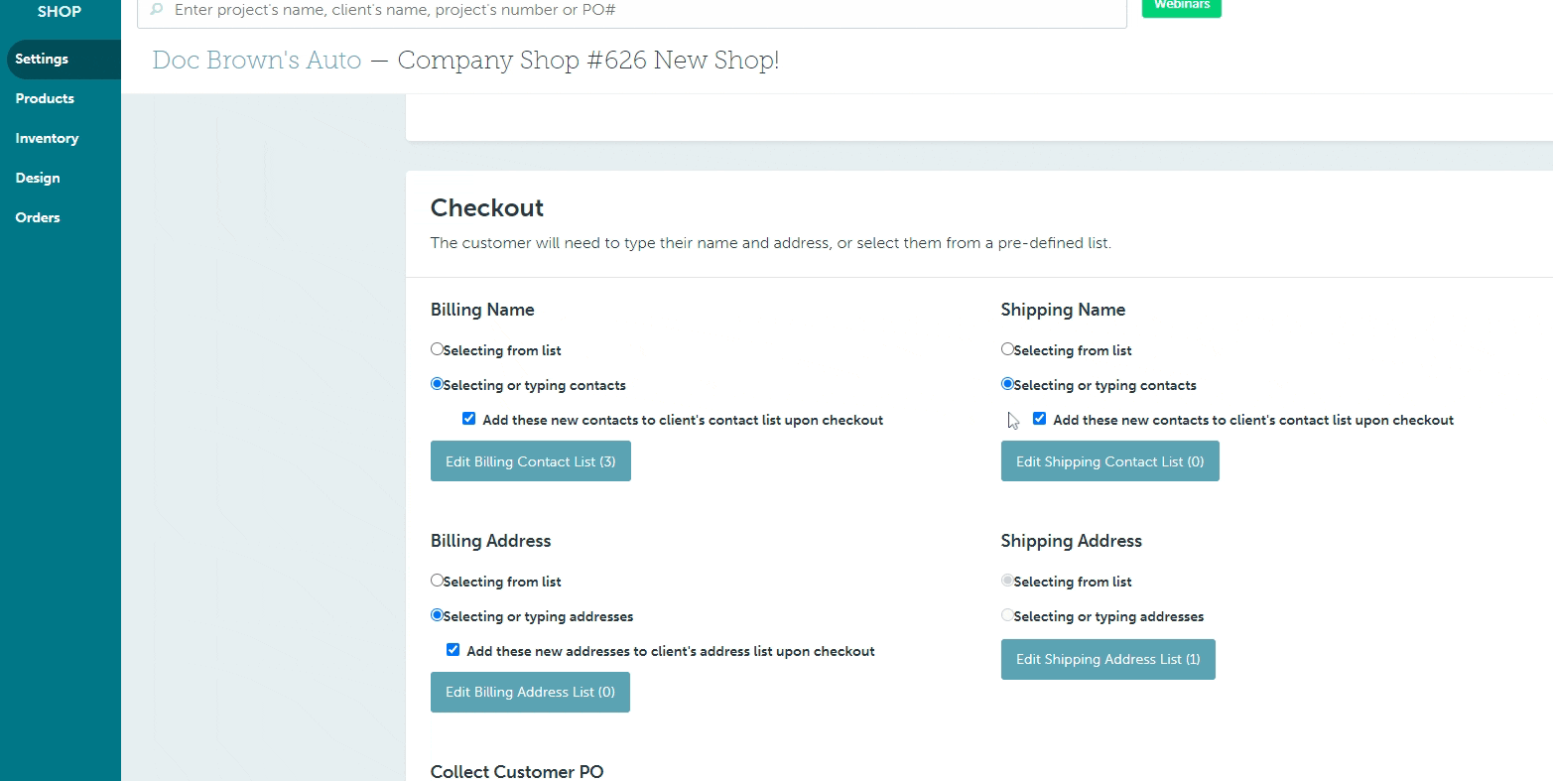Screen dimensions: 1553x781
Task: Open Edit Shipping Contact List (0)
Action: pyautogui.click(x=1109, y=460)
